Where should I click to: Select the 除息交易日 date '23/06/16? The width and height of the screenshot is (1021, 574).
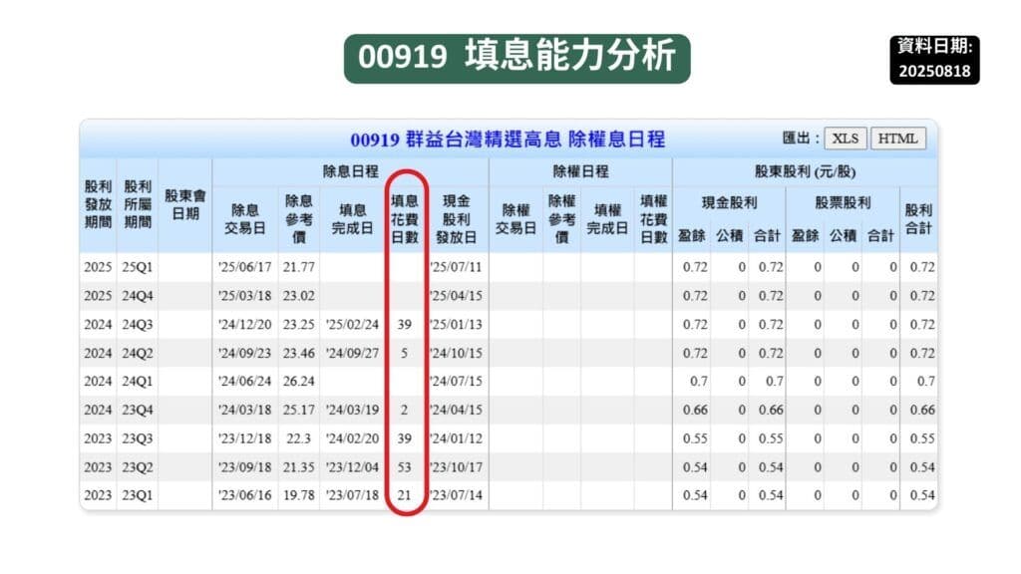pyautogui.click(x=247, y=494)
